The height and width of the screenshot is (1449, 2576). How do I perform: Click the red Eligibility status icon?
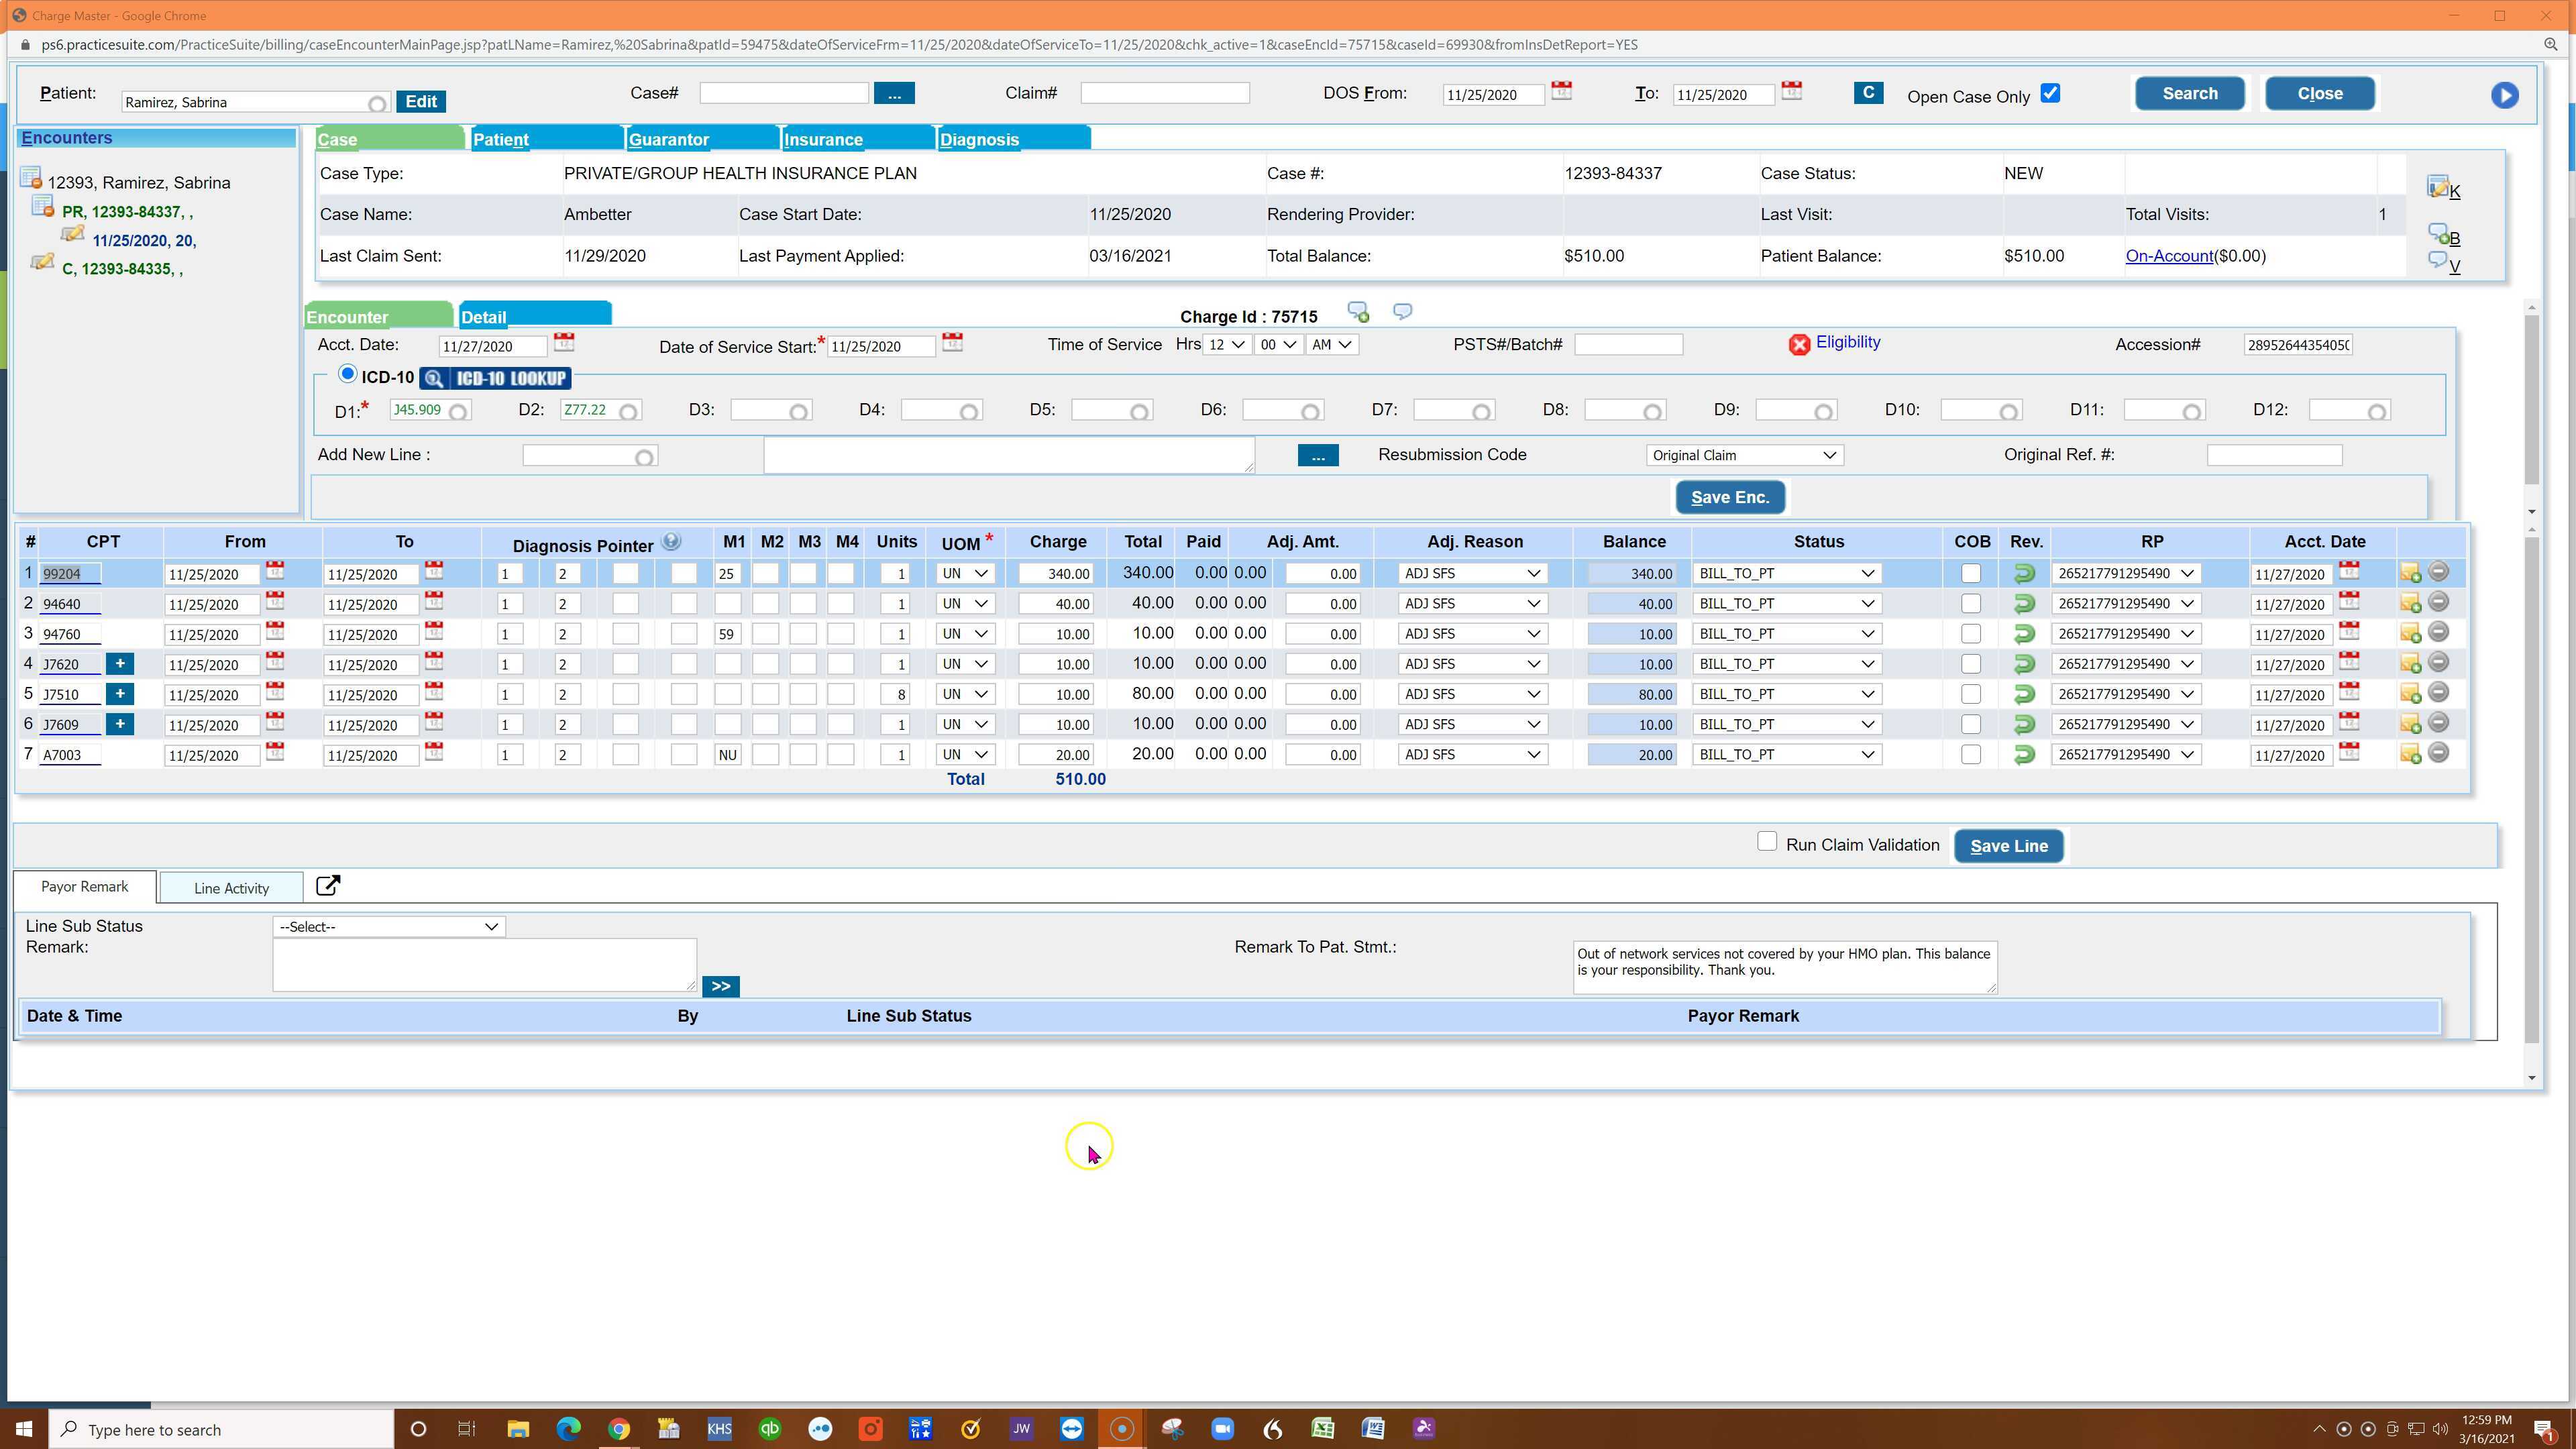(1799, 345)
